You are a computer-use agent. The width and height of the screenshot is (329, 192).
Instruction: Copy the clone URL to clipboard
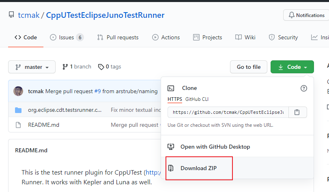[x=297, y=112]
